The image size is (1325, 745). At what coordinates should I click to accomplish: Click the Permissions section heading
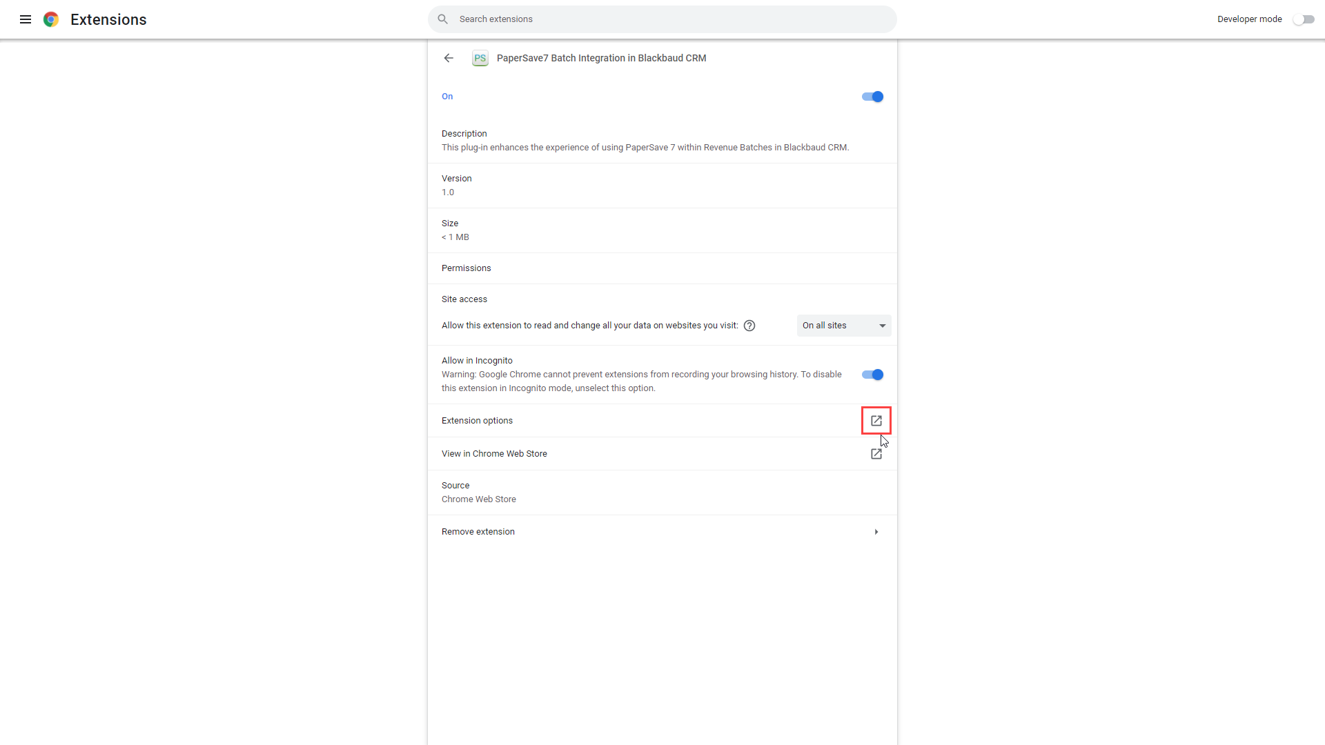tap(466, 268)
